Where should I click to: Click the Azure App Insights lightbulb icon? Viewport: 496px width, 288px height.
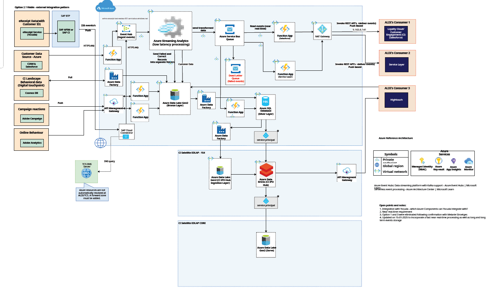pos(453,161)
